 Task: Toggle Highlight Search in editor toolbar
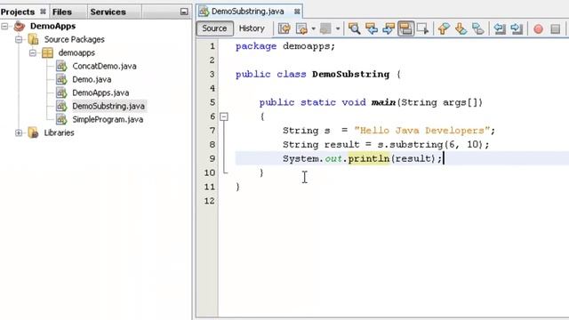point(405,28)
